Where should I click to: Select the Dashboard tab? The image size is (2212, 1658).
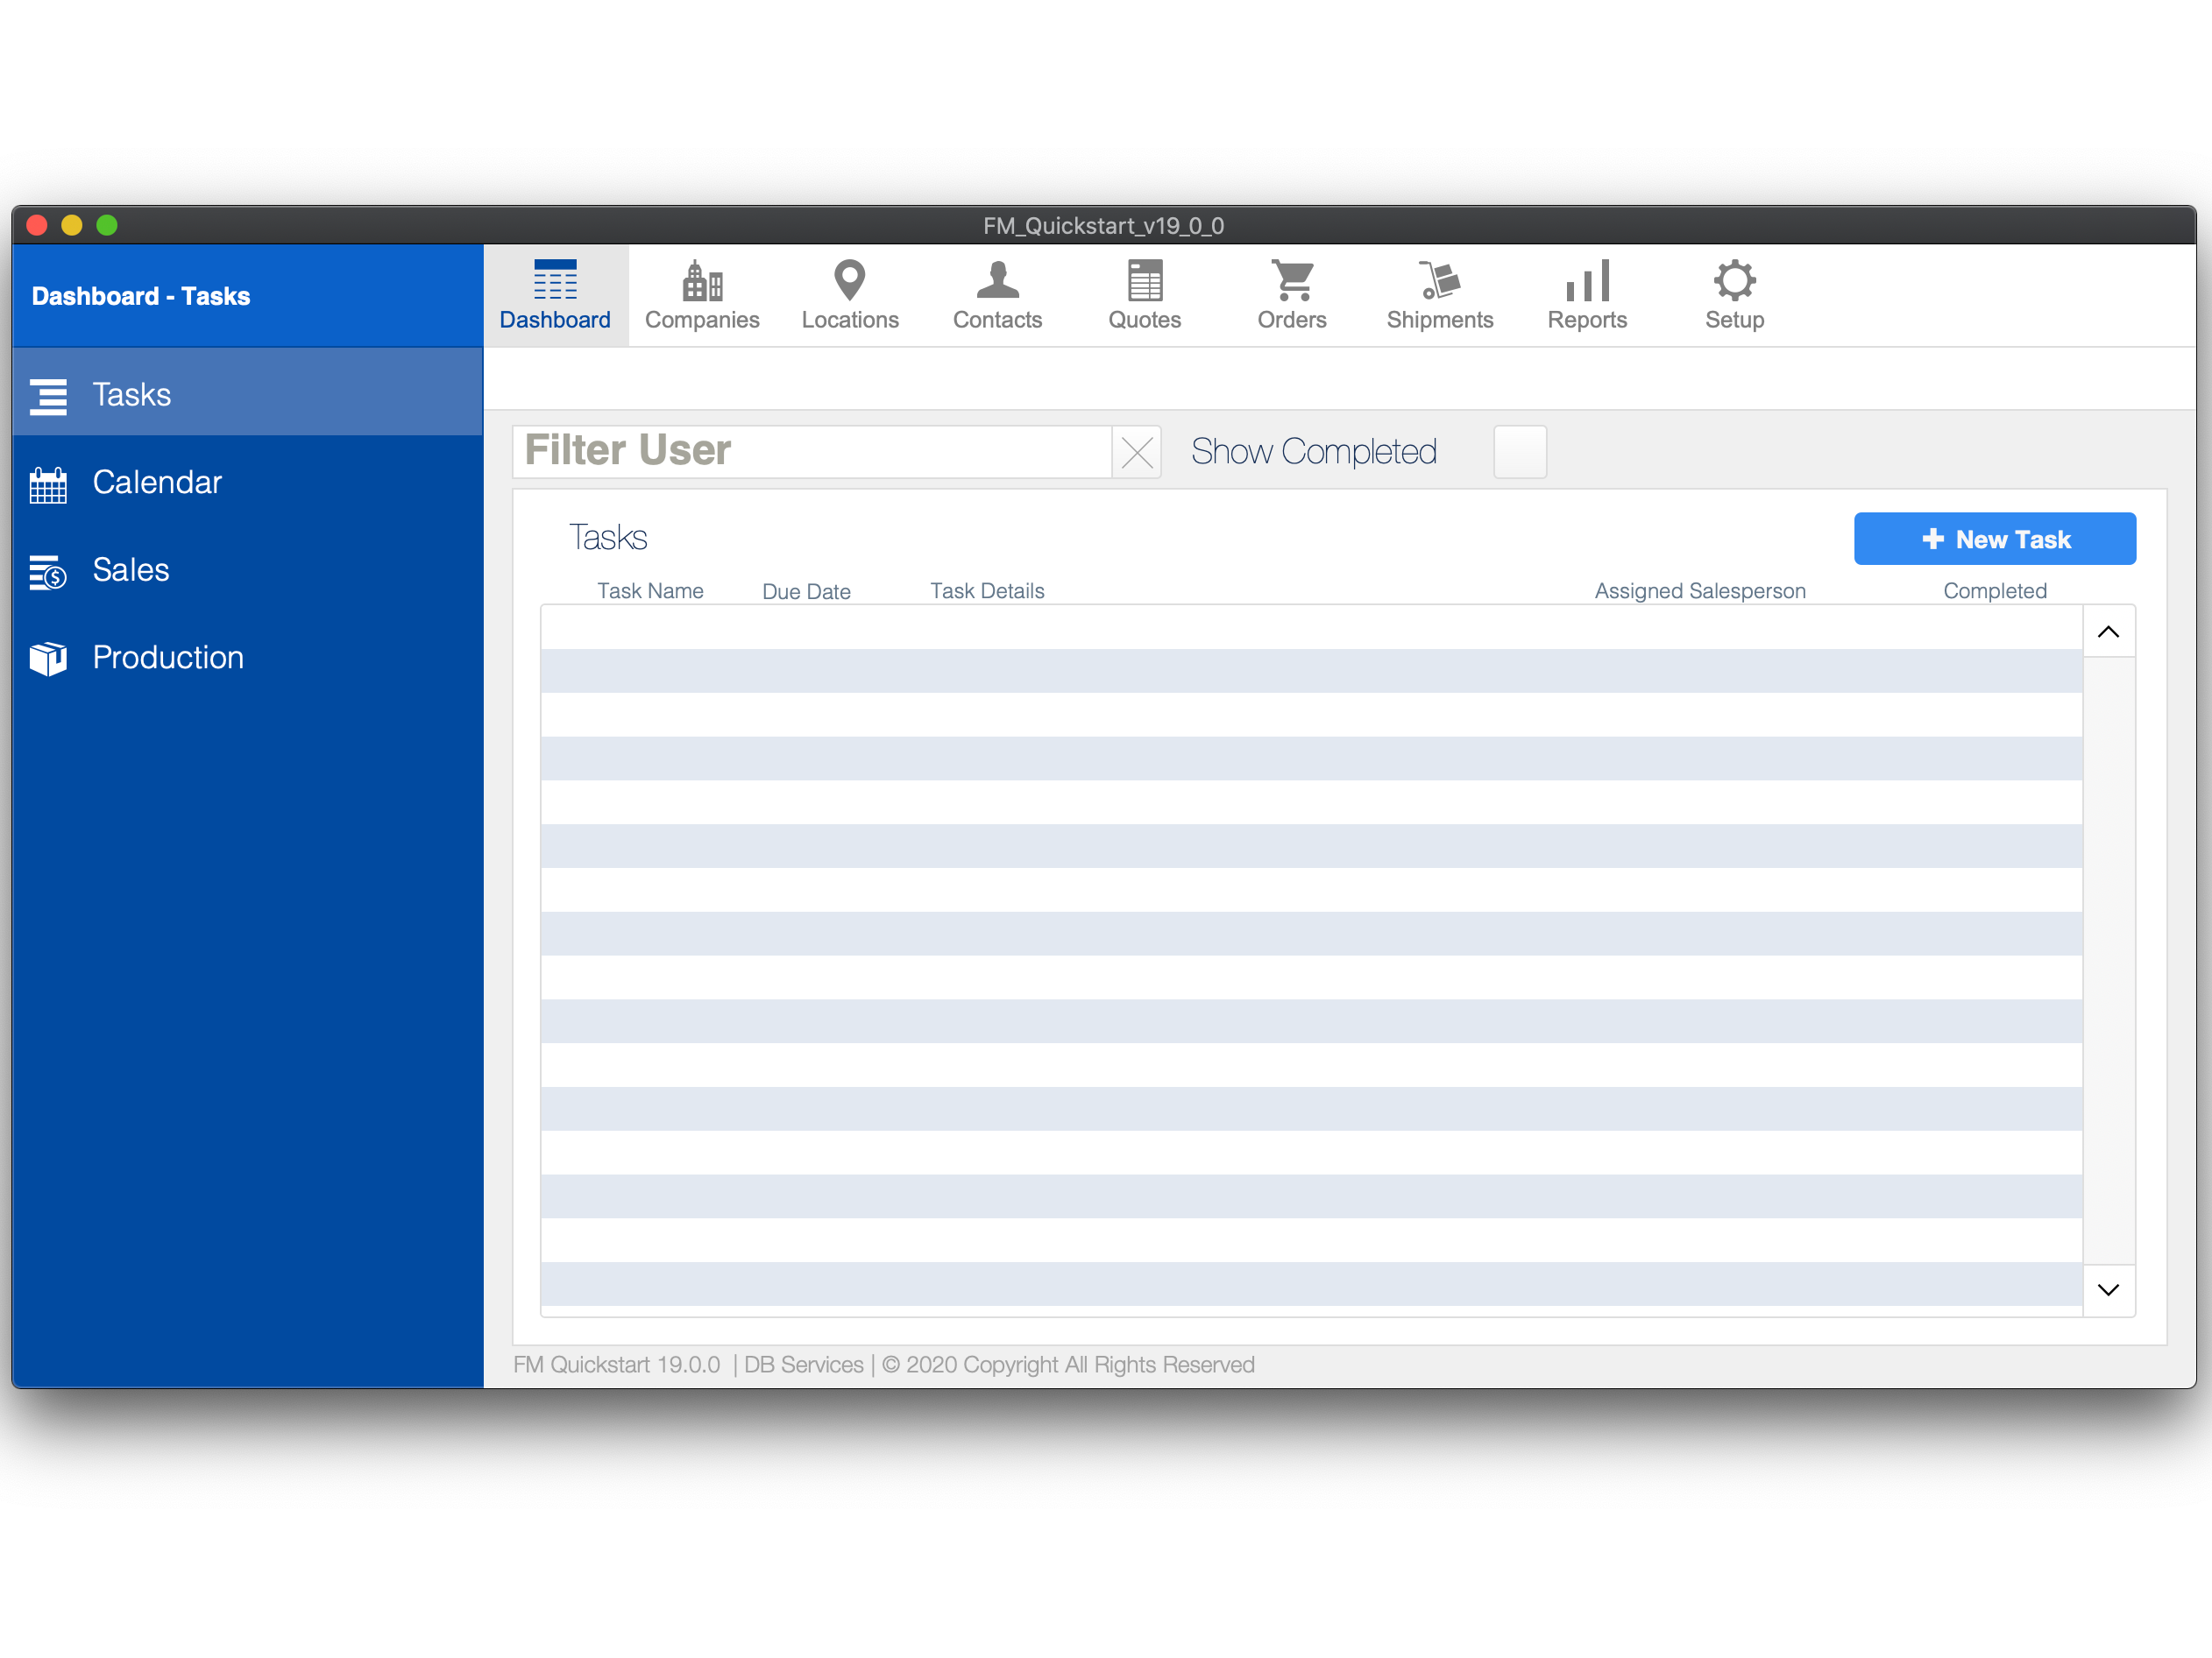coord(555,296)
